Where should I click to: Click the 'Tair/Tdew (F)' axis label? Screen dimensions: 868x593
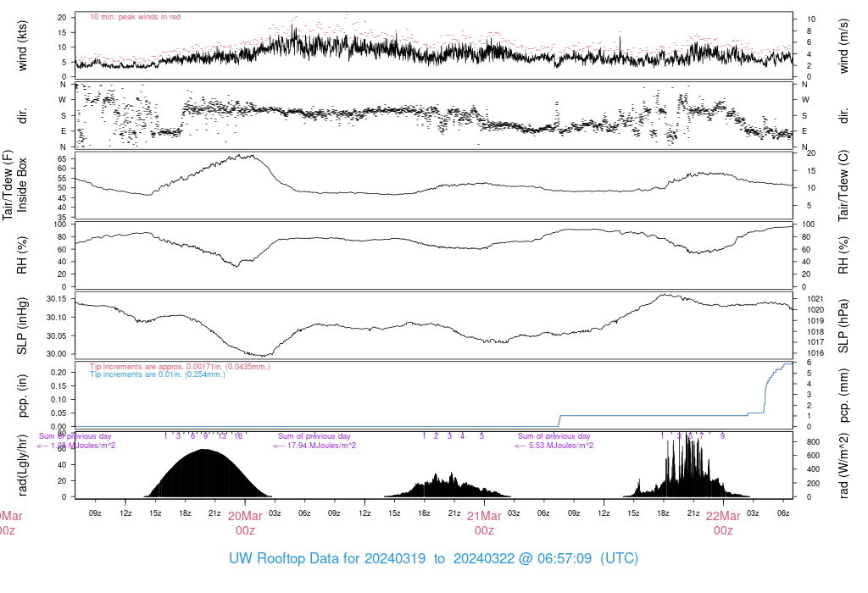[8, 185]
